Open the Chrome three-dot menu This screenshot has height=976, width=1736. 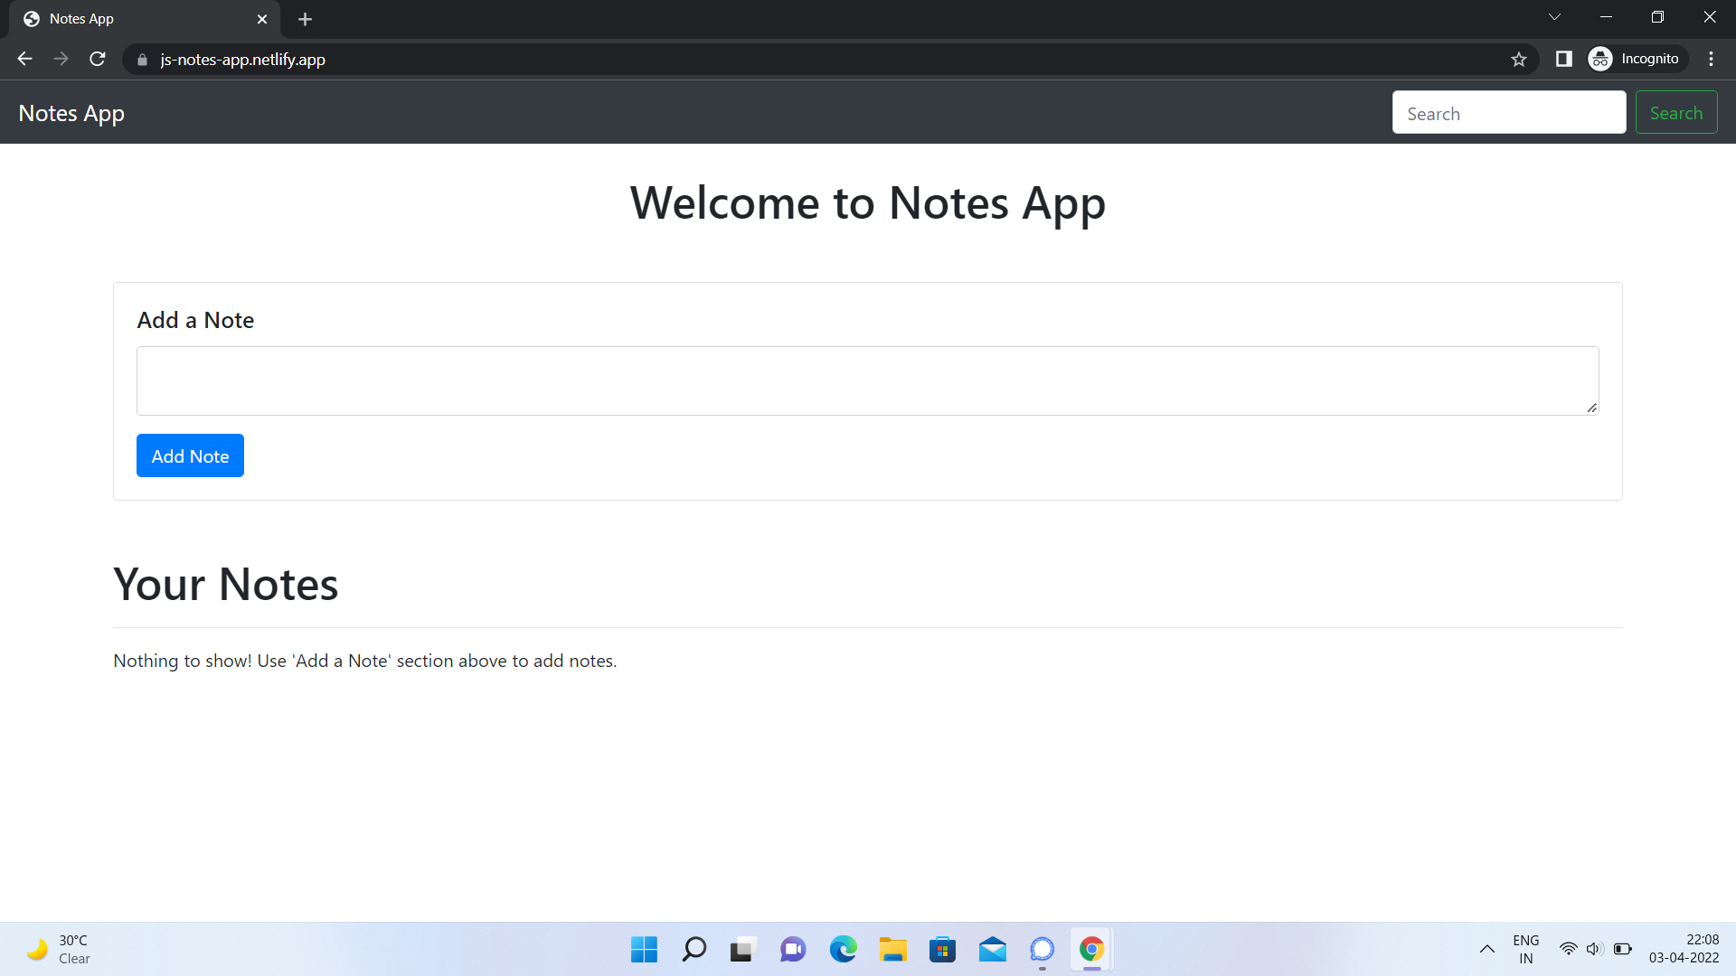point(1711,59)
